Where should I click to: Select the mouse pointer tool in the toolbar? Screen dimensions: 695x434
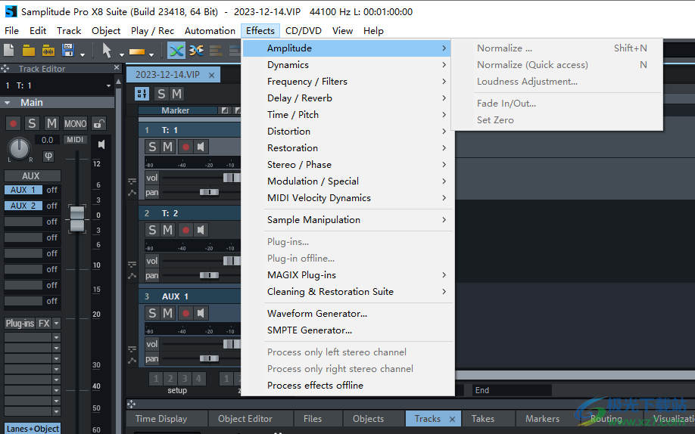pos(107,51)
